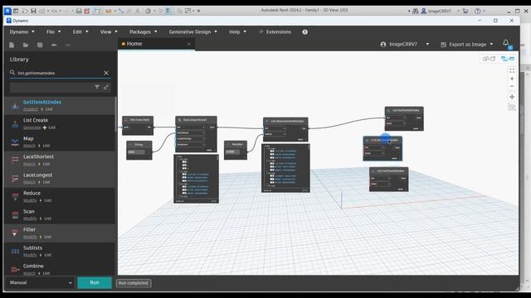Click the Revit default 3D view house icon
531x298 pixels.
148,11
